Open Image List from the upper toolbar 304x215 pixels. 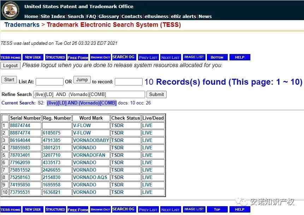coord(194,57)
